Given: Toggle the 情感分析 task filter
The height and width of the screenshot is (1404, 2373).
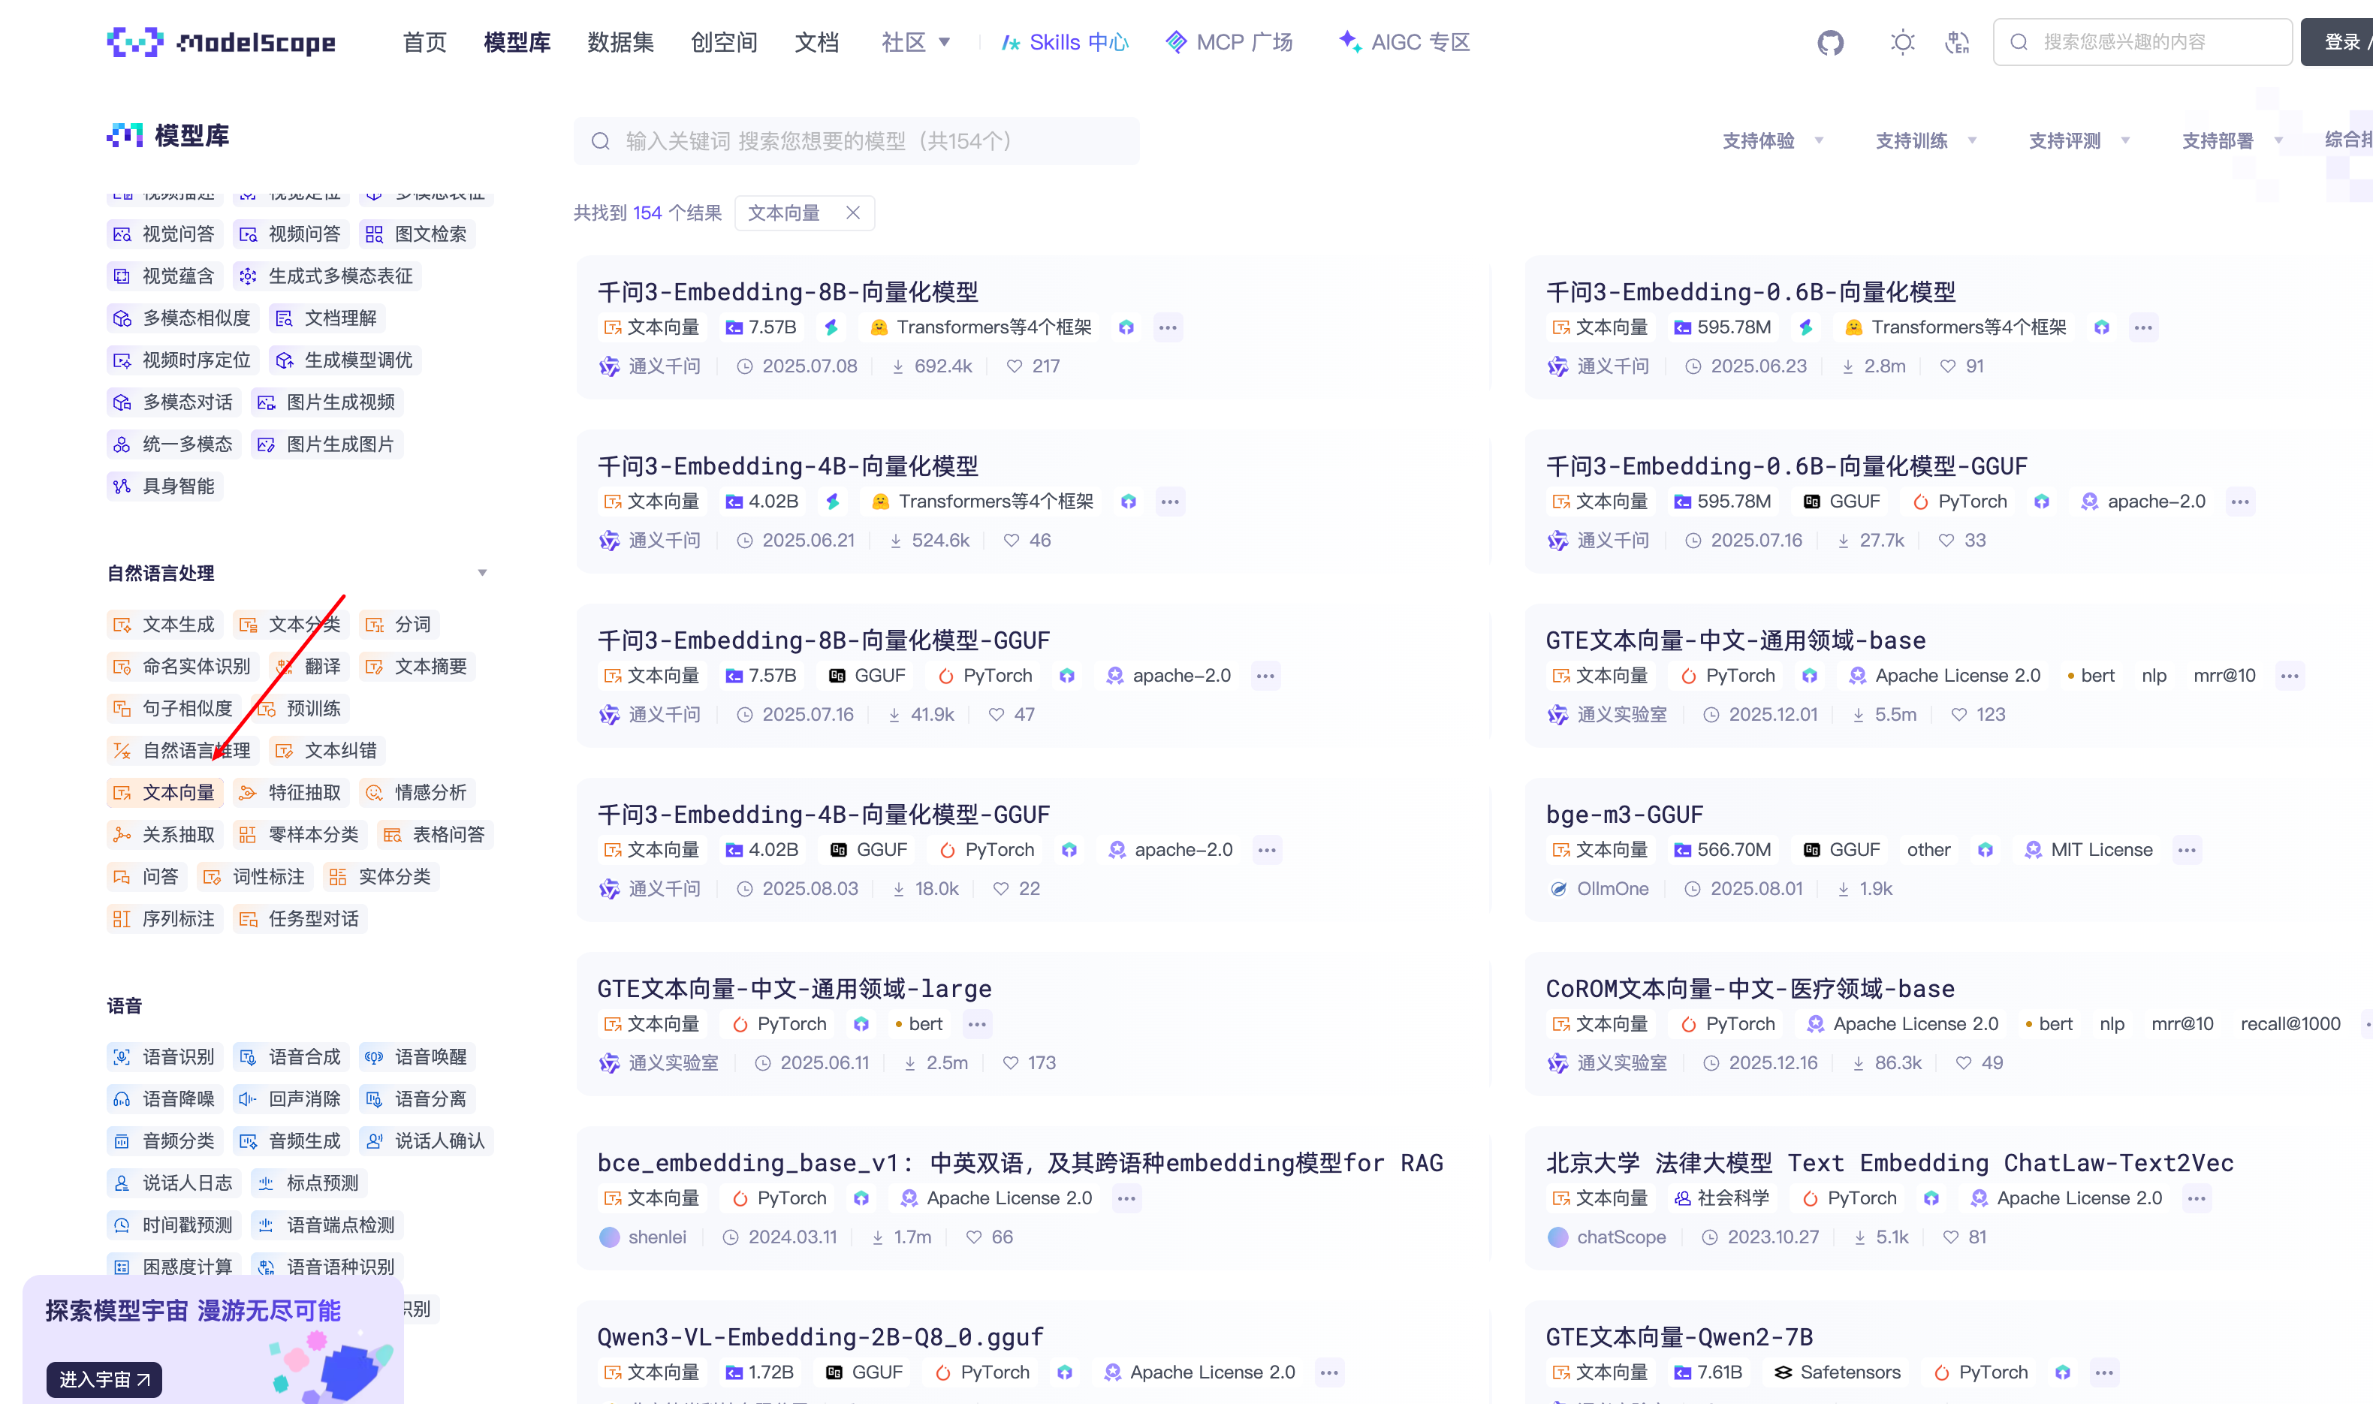Looking at the screenshot, I should pyautogui.click(x=418, y=792).
